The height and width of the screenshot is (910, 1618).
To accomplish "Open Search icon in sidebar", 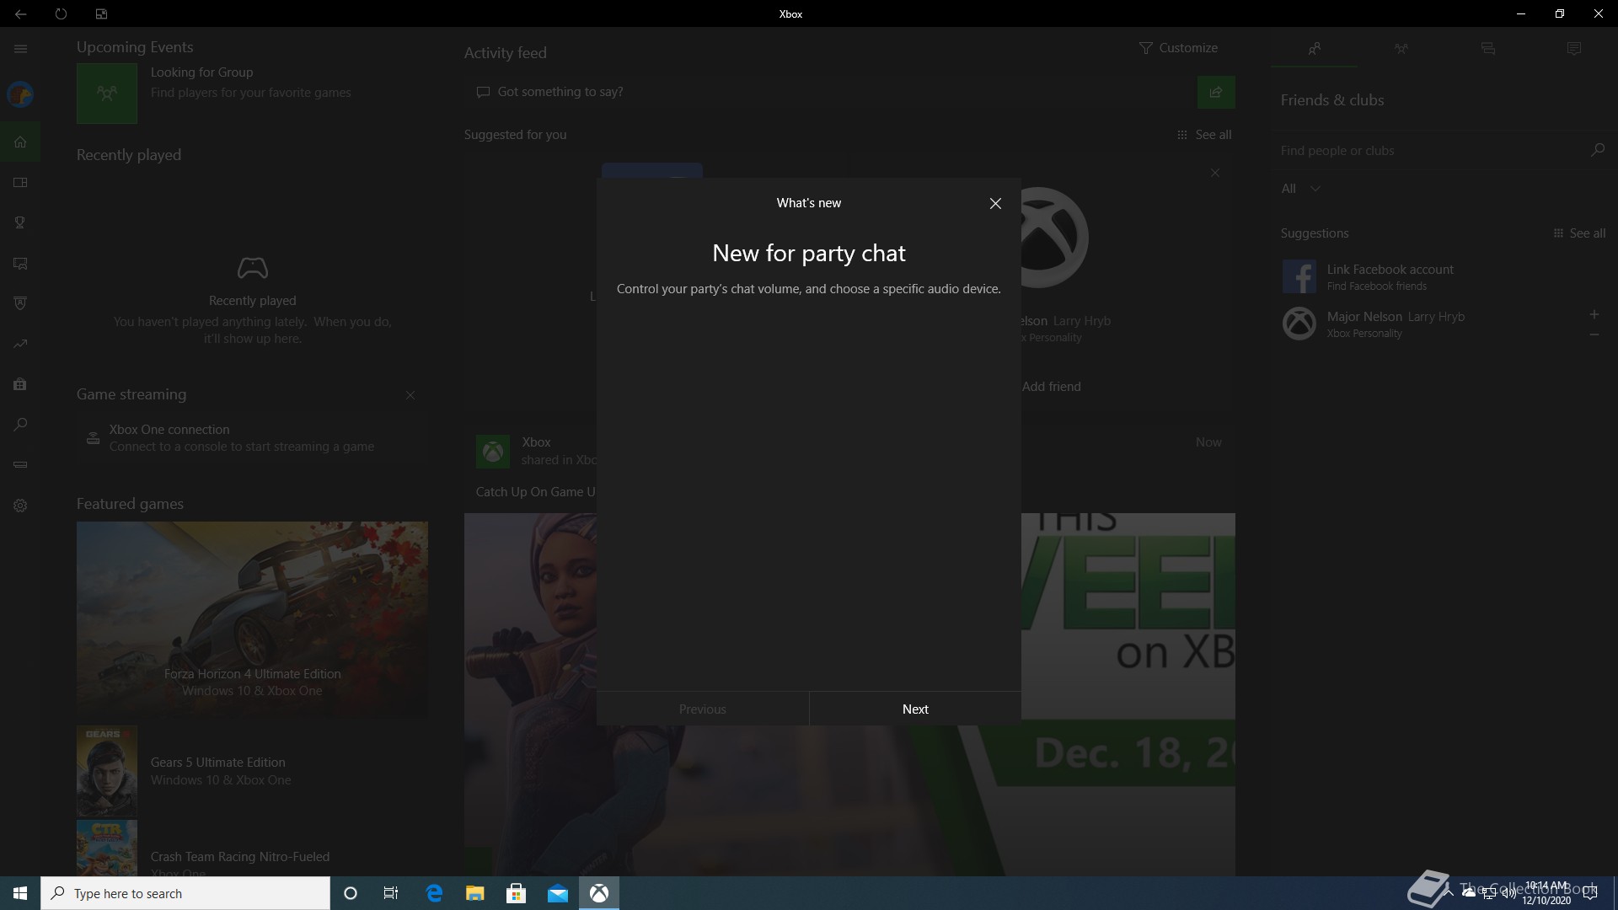I will pyautogui.click(x=20, y=425).
